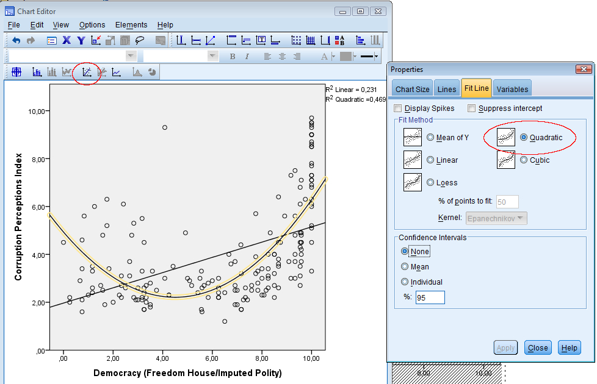Screen dimensions: 597x384
Task: Click the confidence percentage input field
Action: tap(430, 297)
